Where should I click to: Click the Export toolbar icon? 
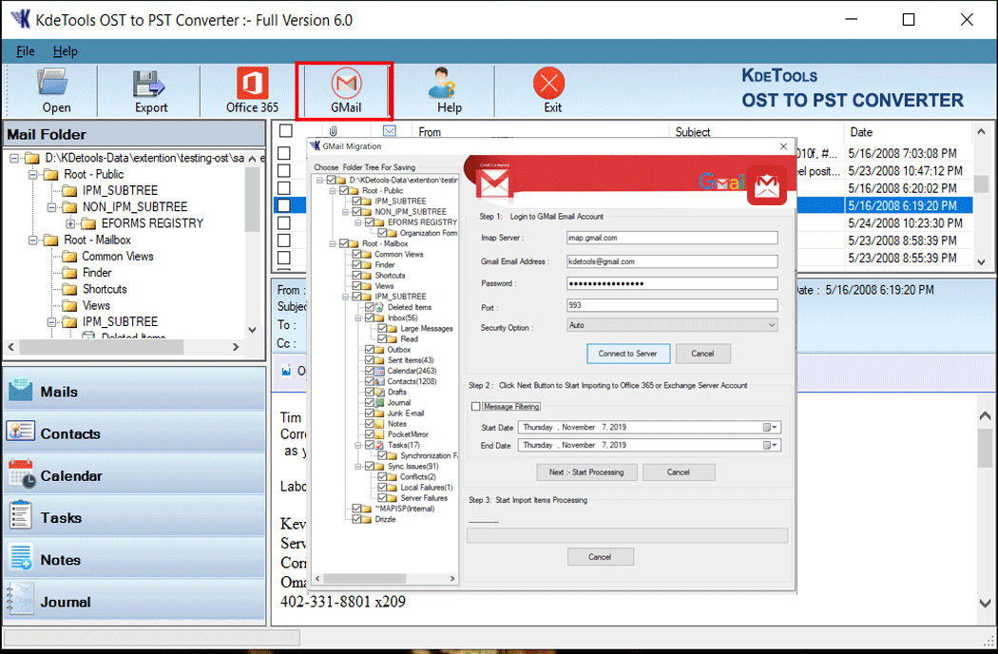coord(150,91)
